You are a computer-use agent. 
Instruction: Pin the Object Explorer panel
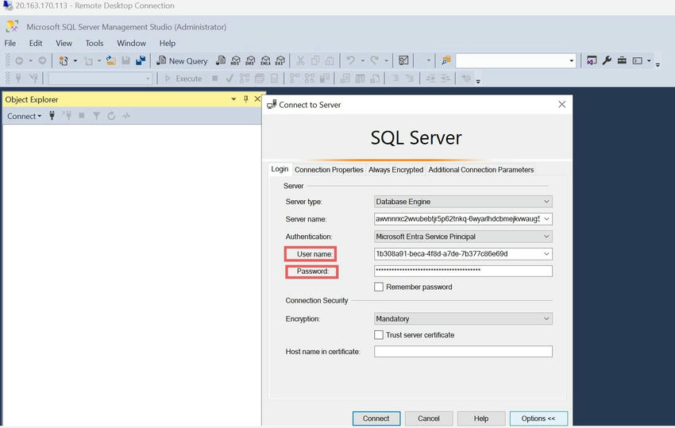pyautogui.click(x=246, y=99)
